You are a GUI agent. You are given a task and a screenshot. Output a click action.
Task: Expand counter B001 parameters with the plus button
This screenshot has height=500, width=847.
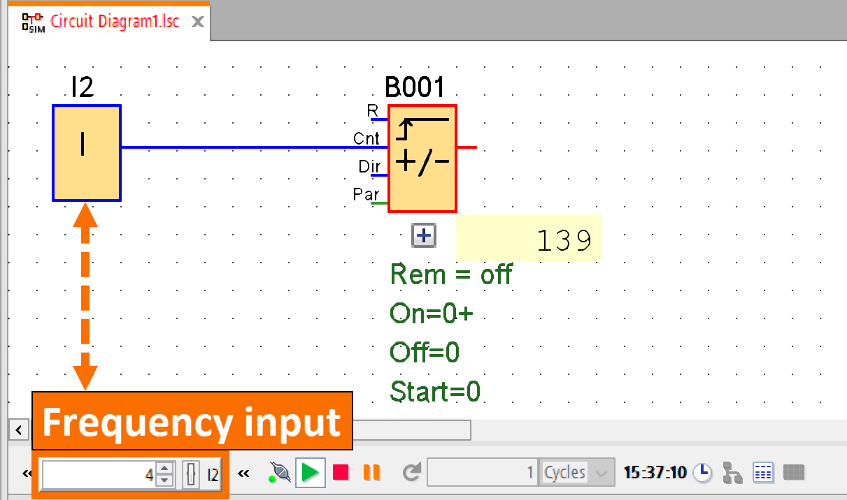pos(422,236)
